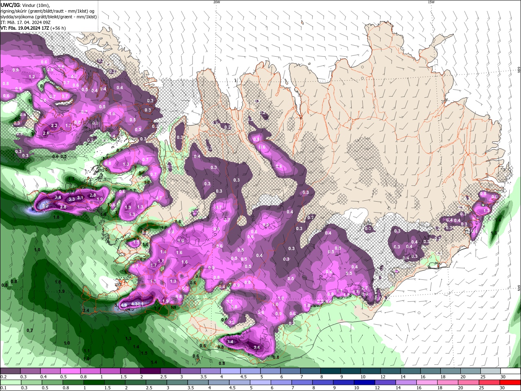This screenshot has height=391, width=521.
Task: Click the 14–16 lilac rain scale swatch
Action: pos(405,382)
